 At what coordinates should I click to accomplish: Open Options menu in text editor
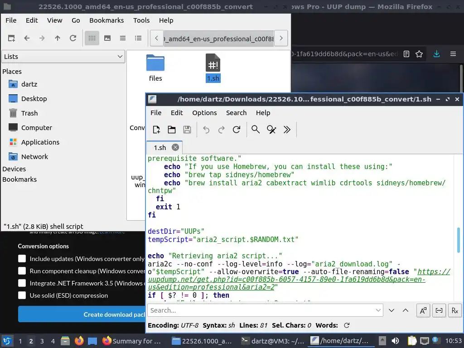click(204, 113)
